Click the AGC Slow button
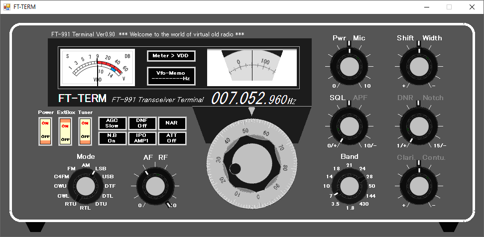 coord(112,123)
